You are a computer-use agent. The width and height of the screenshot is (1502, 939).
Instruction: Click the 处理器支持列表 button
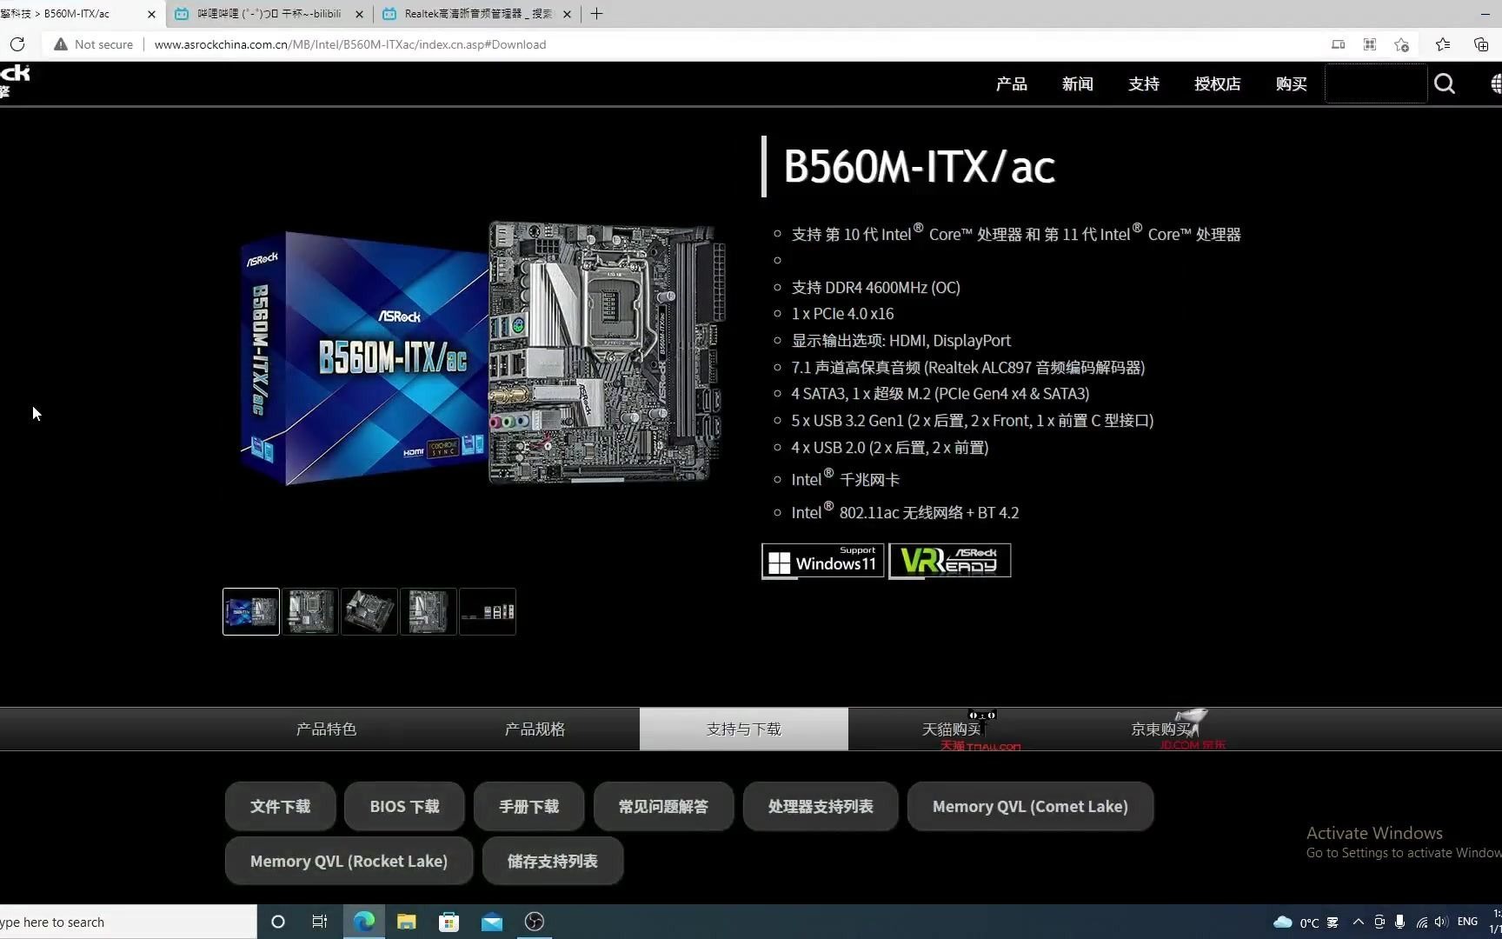coord(821,806)
